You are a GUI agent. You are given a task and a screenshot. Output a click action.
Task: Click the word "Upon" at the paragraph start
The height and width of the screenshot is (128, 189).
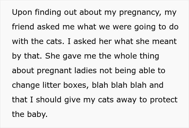pos(21,12)
